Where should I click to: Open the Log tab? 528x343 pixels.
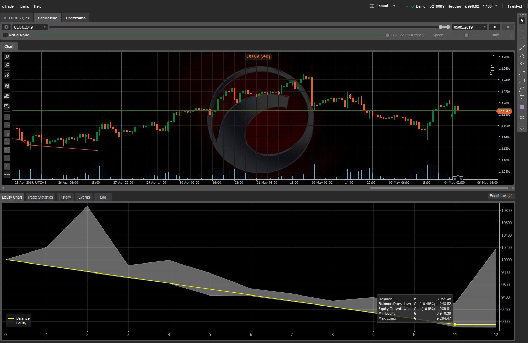[x=103, y=197]
